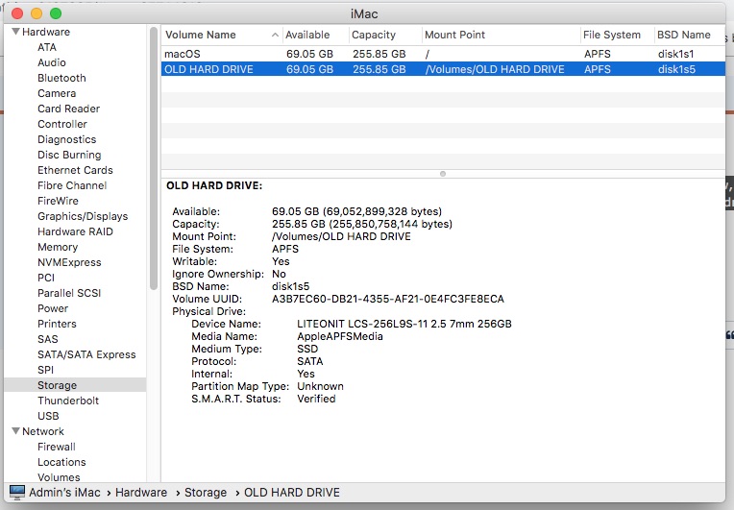Screen dimensions: 734x510
Task: Select Printers in the sidebar
Action: pyautogui.click(x=57, y=324)
